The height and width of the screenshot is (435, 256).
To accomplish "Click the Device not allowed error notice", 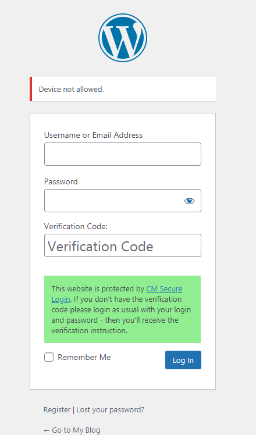I will pos(123,89).
